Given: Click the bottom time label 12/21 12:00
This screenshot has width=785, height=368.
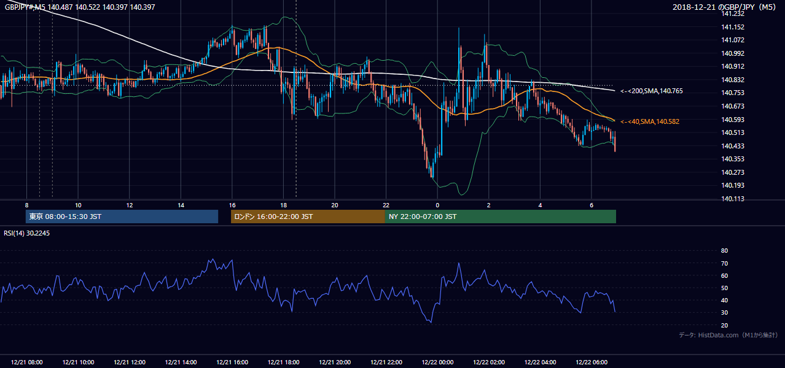Looking at the screenshot, I should point(130,362).
